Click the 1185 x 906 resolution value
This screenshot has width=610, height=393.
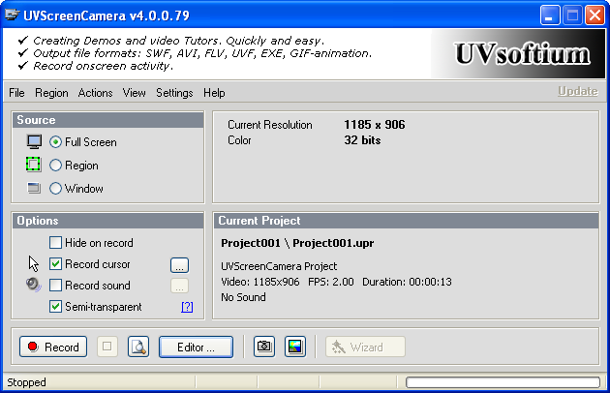pos(375,125)
